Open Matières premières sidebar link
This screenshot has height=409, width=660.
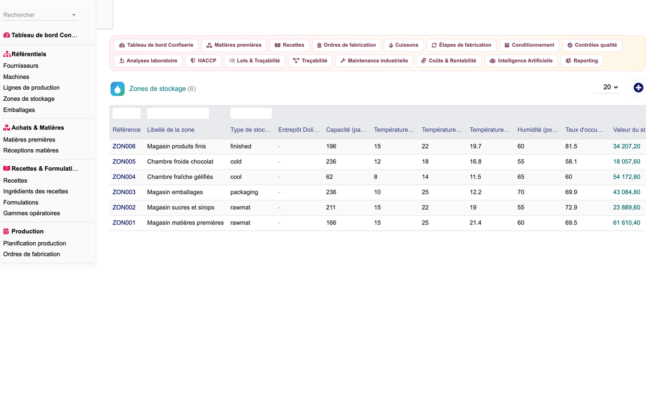29,140
